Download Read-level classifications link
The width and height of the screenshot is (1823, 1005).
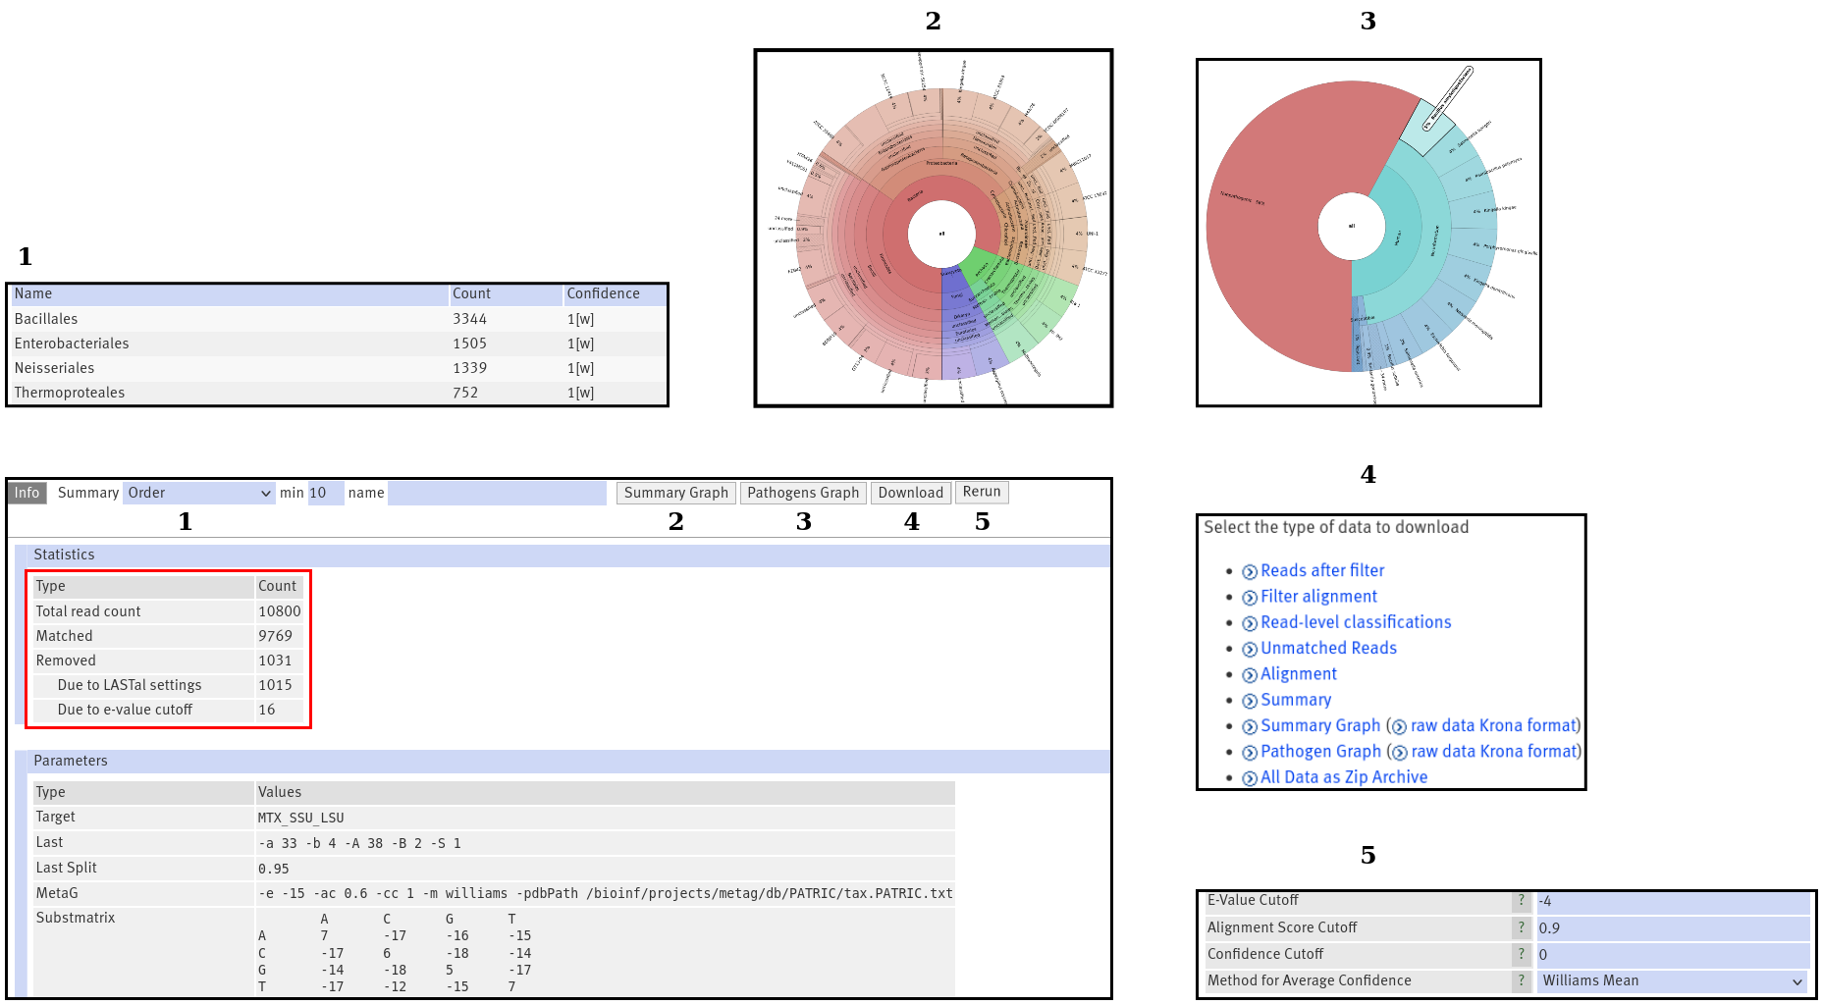point(1356,622)
